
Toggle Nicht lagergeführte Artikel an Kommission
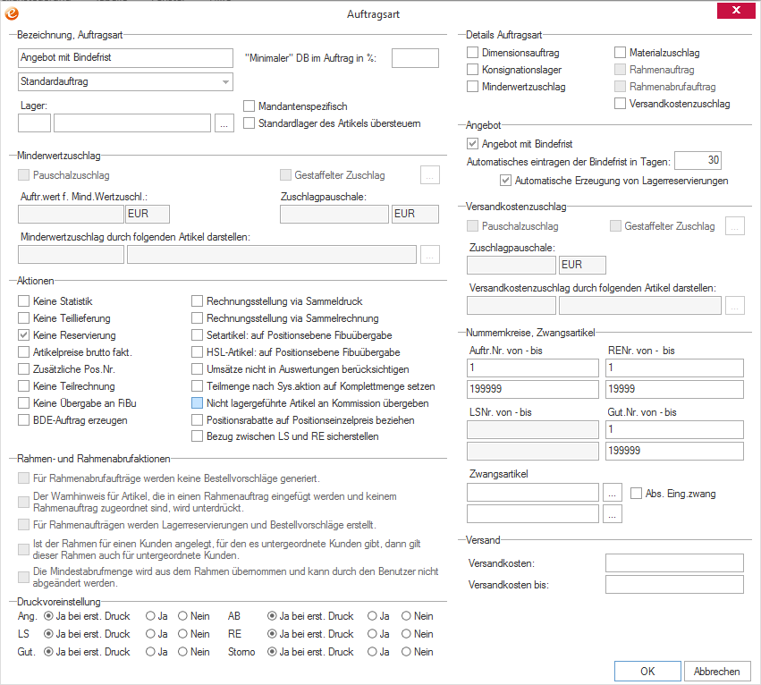pos(197,403)
